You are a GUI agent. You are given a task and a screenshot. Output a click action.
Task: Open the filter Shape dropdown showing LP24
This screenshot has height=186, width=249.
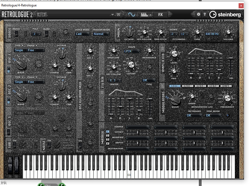point(132,51)
